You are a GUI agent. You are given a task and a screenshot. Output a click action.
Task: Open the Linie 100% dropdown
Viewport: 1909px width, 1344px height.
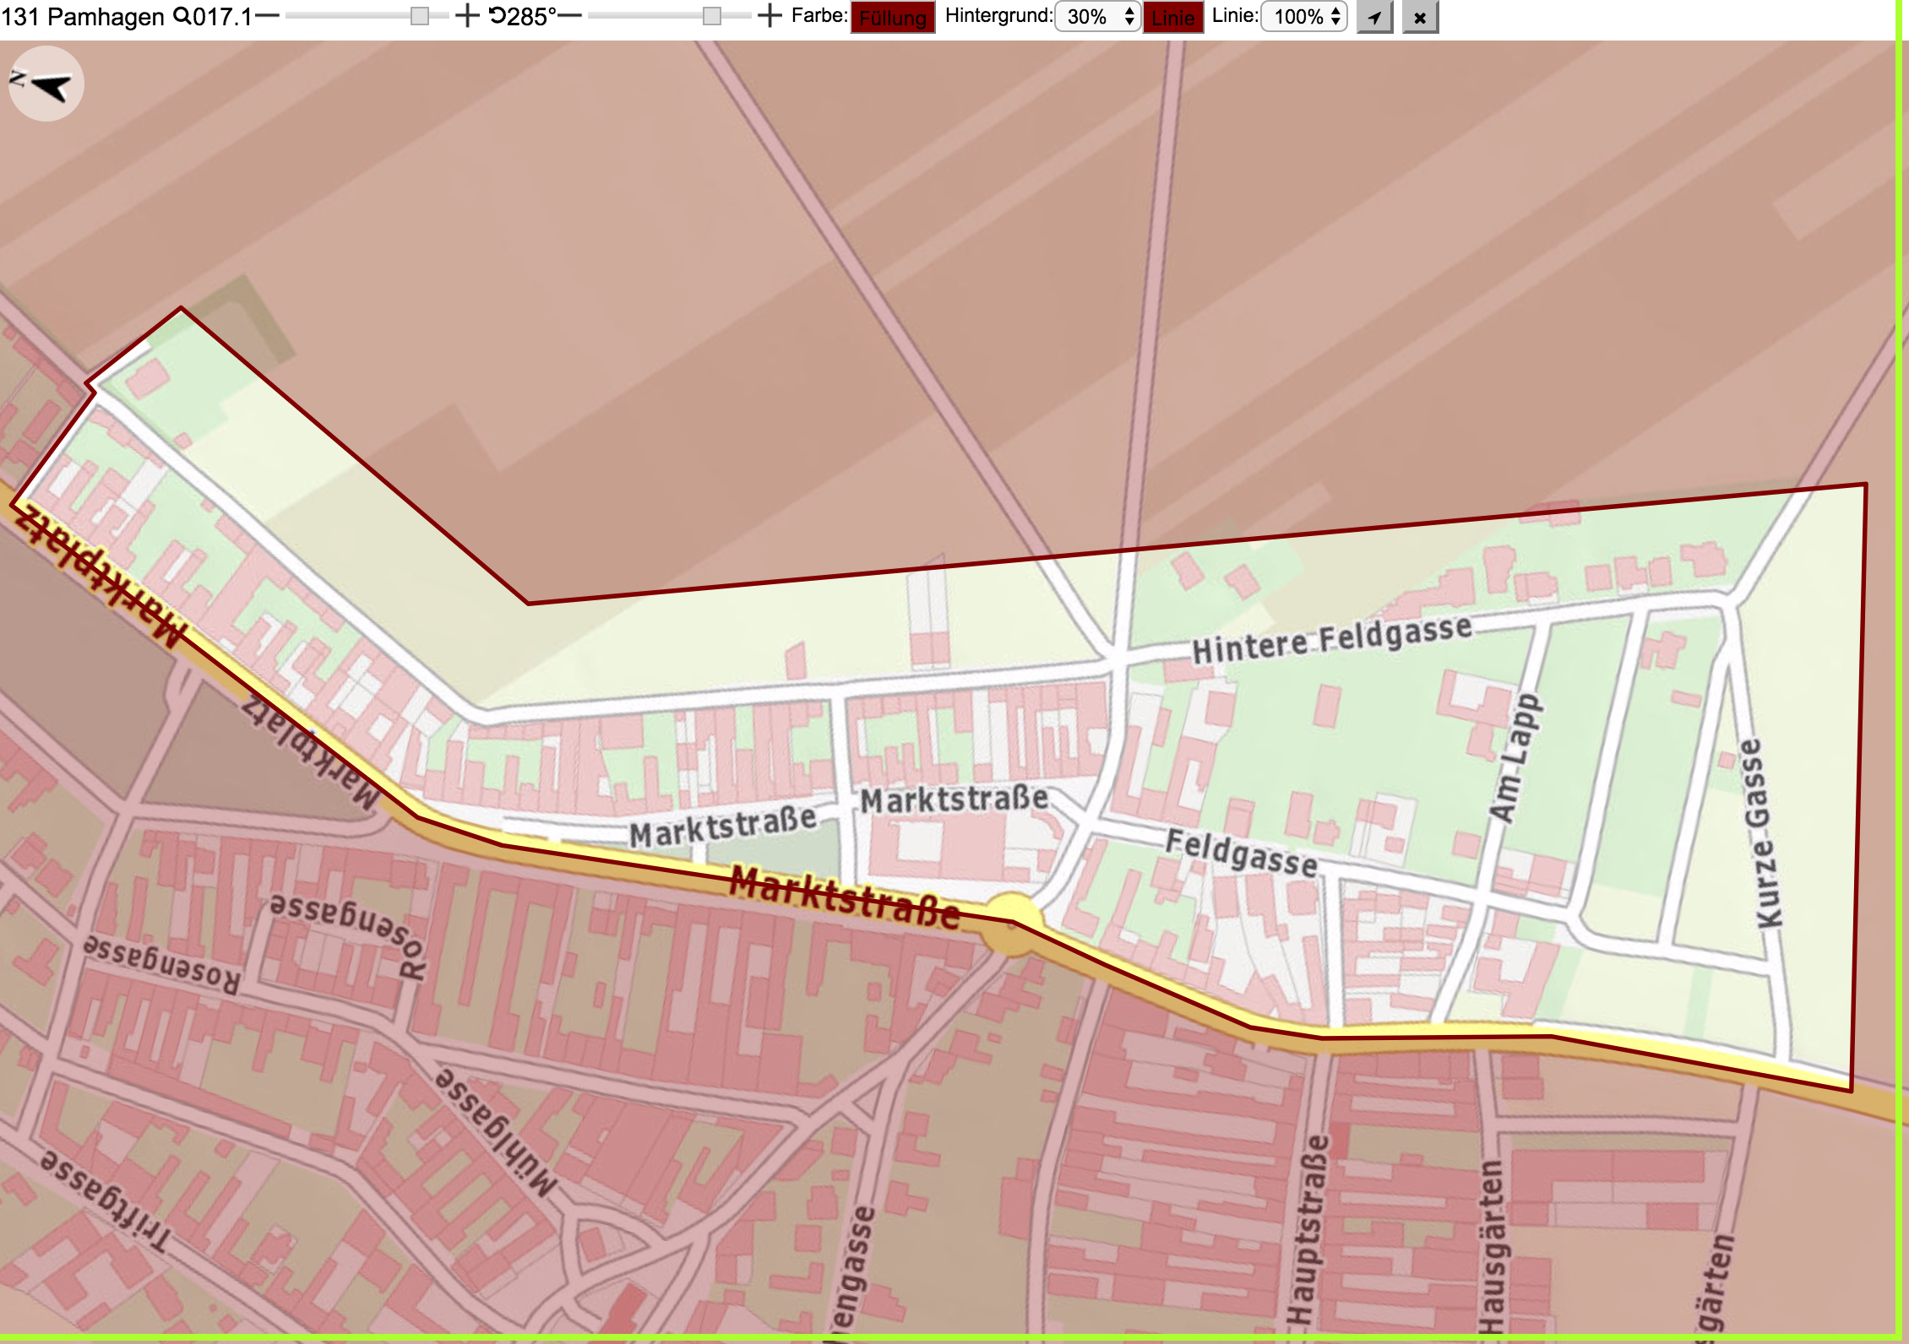pos(1304,17)
